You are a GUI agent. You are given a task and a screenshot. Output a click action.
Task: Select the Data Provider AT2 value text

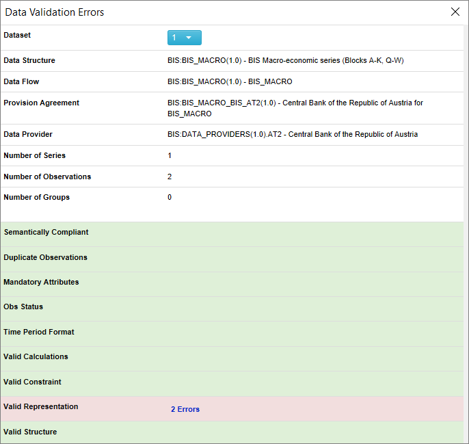pos(293,134)
